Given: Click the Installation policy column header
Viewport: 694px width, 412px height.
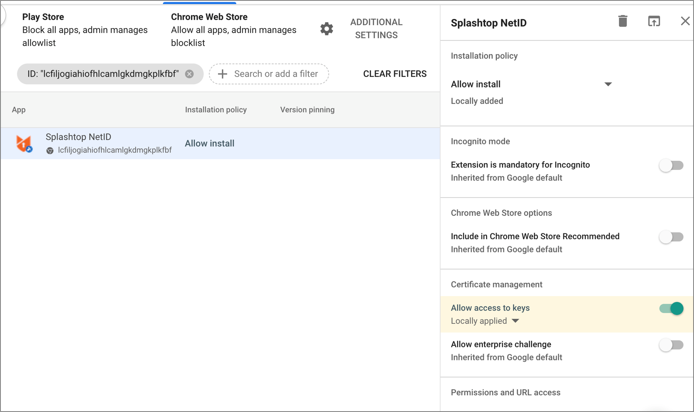Looking at the screenshot, I should (216, 110).
